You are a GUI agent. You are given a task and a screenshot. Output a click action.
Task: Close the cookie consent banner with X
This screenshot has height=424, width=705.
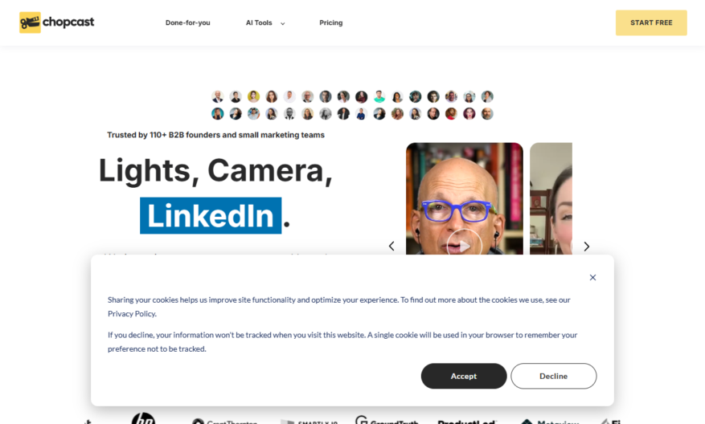coord(592,278)
